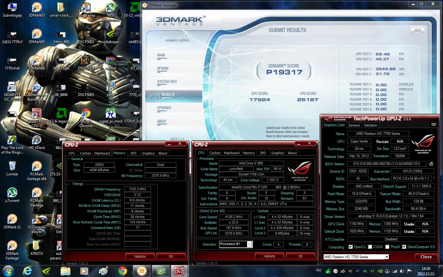Open Graphics tab in CPU-Z memory window
The width and height of the screenshot is (443, 277).
coord(148,153)
